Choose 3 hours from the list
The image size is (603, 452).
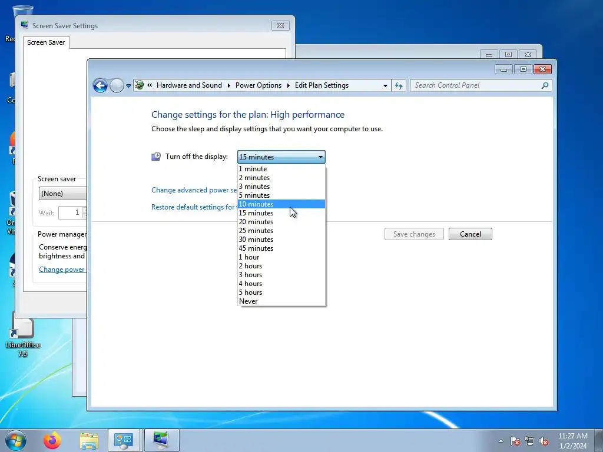click(x=281, y=275)
